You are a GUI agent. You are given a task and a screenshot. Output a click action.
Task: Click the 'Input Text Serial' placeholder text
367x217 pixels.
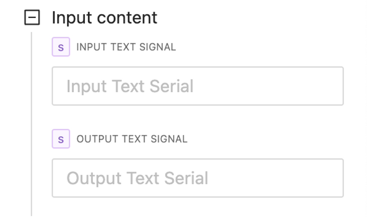pos(130,86)
